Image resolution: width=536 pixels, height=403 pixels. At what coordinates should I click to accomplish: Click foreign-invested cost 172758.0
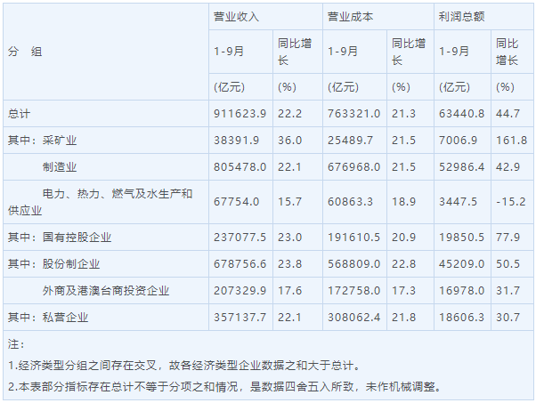353,290
